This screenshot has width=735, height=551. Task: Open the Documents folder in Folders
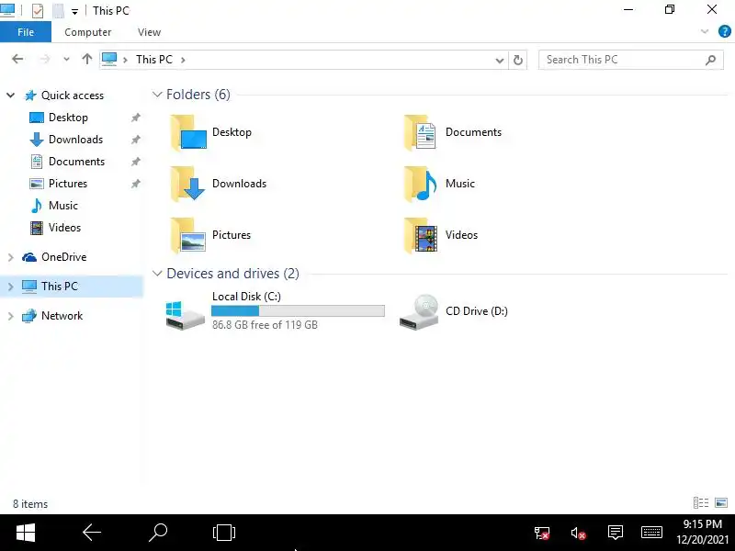coord(453,132)
